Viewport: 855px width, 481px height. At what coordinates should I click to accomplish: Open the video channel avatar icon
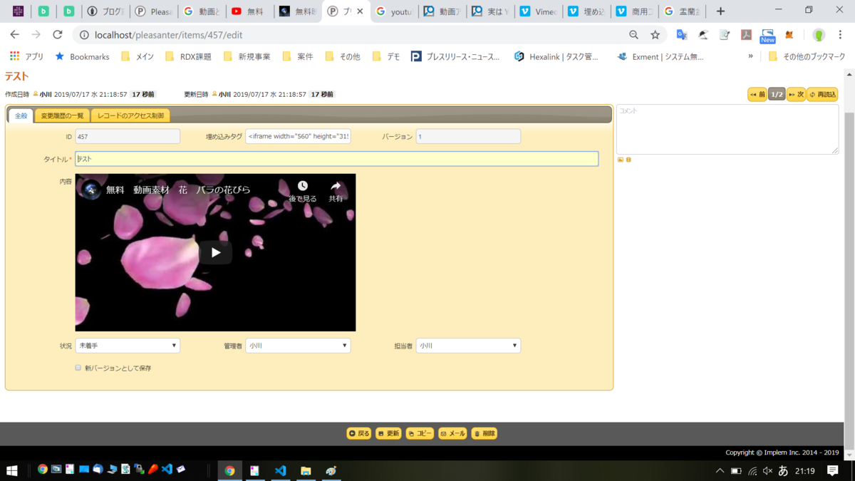[x=90, y=190]
